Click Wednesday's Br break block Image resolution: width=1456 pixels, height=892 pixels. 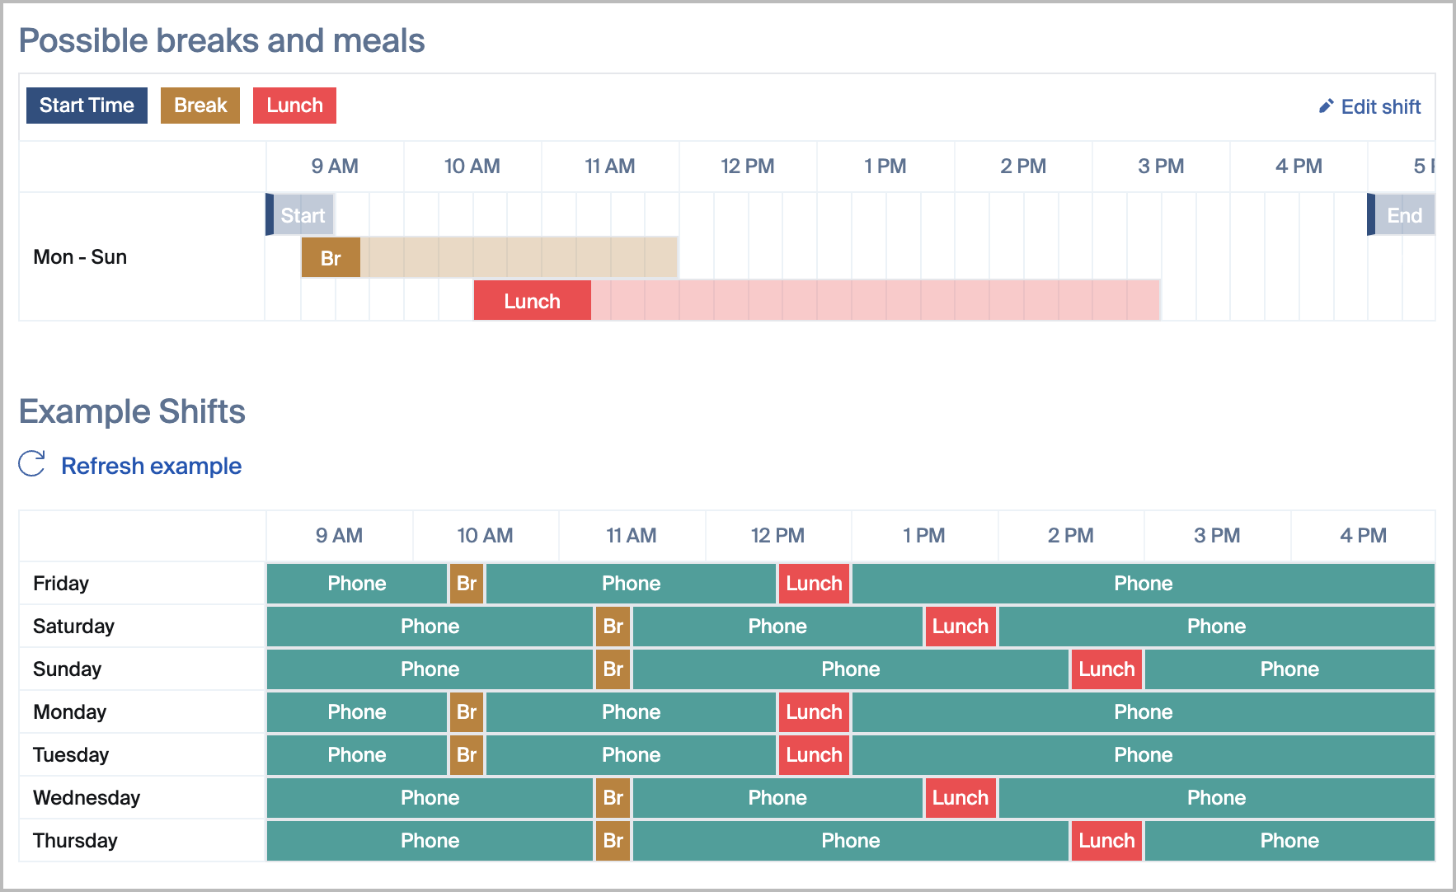613,798
